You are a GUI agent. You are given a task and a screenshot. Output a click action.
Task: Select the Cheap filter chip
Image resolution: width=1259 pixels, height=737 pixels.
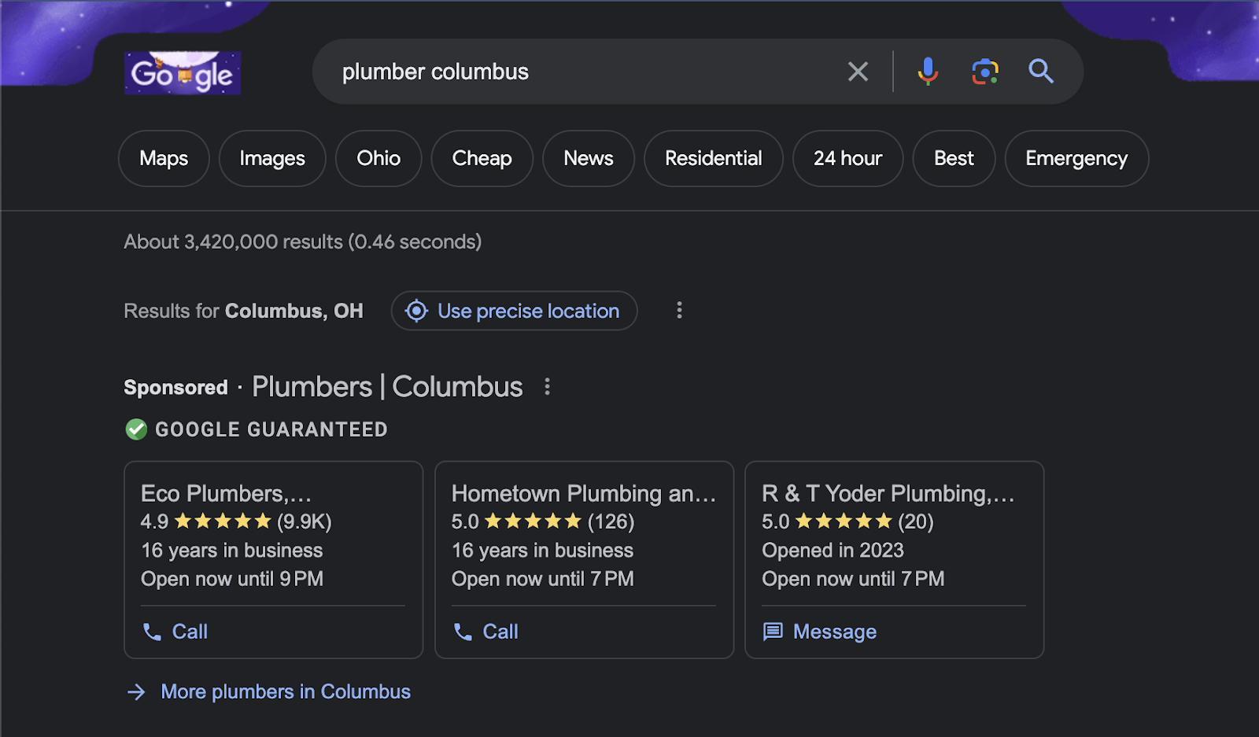pyautogui.click(x=482, y=158)
